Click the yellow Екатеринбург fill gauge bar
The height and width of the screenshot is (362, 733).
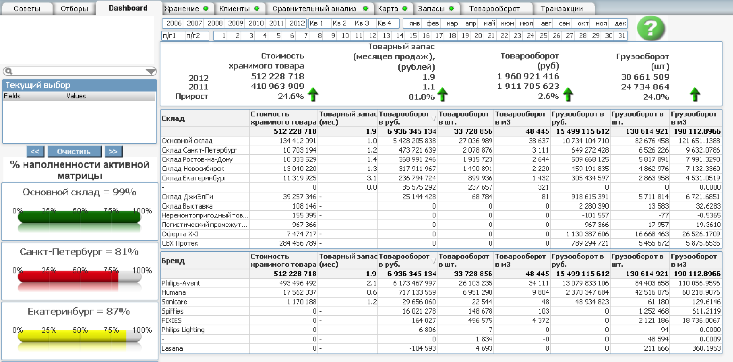pos(80,336)
